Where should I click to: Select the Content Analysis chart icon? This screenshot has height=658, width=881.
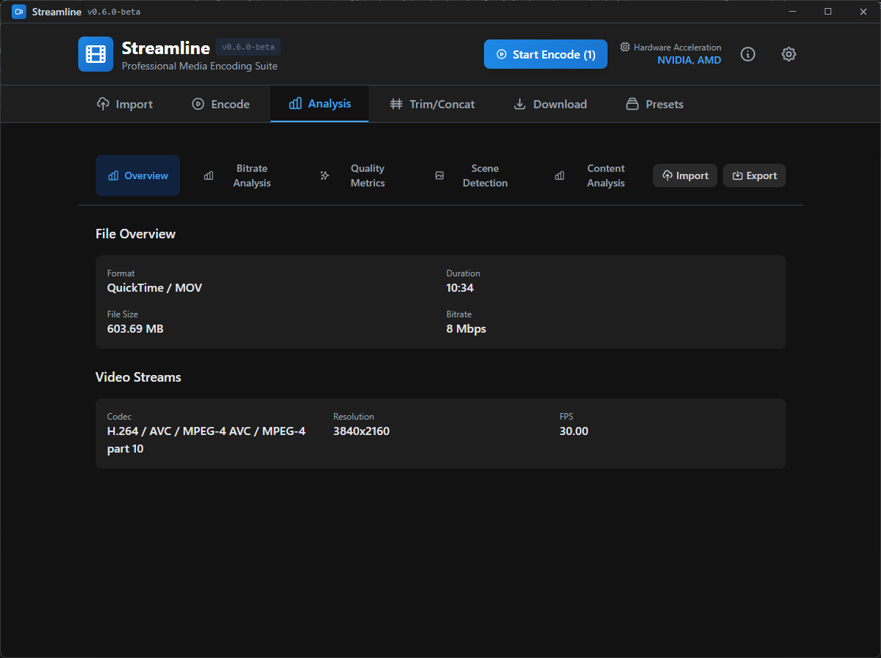559,175
